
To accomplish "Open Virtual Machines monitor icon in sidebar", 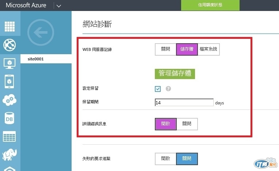I will point(9,64).
